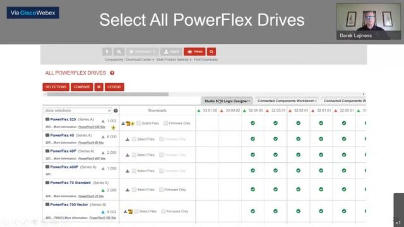Screen dimensions: 404x227
Task: Click the scrollbar left arrow
Action: [45, 95]
